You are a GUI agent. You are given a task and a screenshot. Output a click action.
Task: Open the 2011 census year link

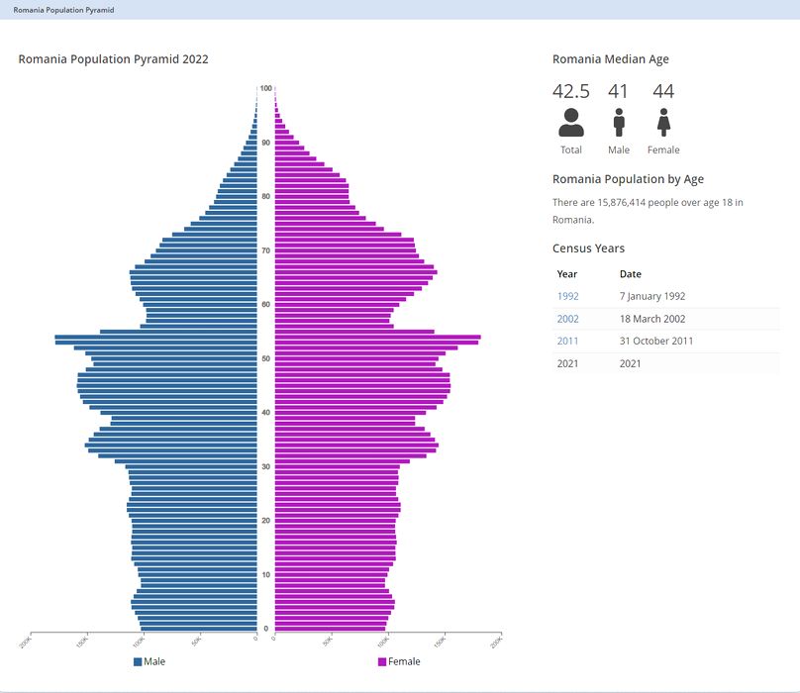tap(567, 341)
